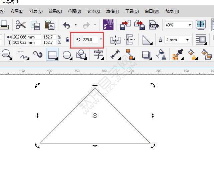The image size is (214, 170).
Task: Open the 43% zoom level dropdown
Action: point(190,25)
